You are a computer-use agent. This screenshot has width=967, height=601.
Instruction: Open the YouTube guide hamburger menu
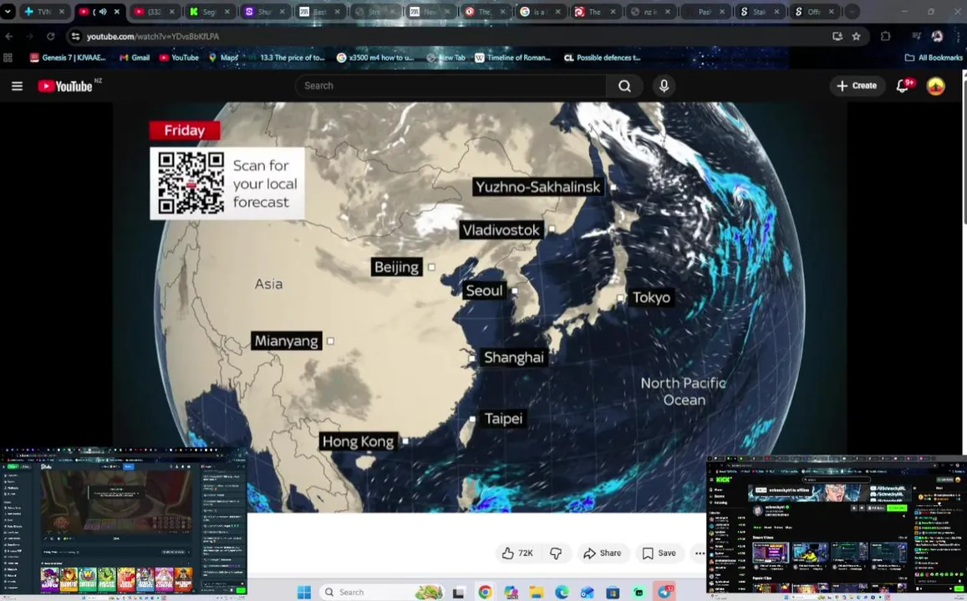coord(18,86)
